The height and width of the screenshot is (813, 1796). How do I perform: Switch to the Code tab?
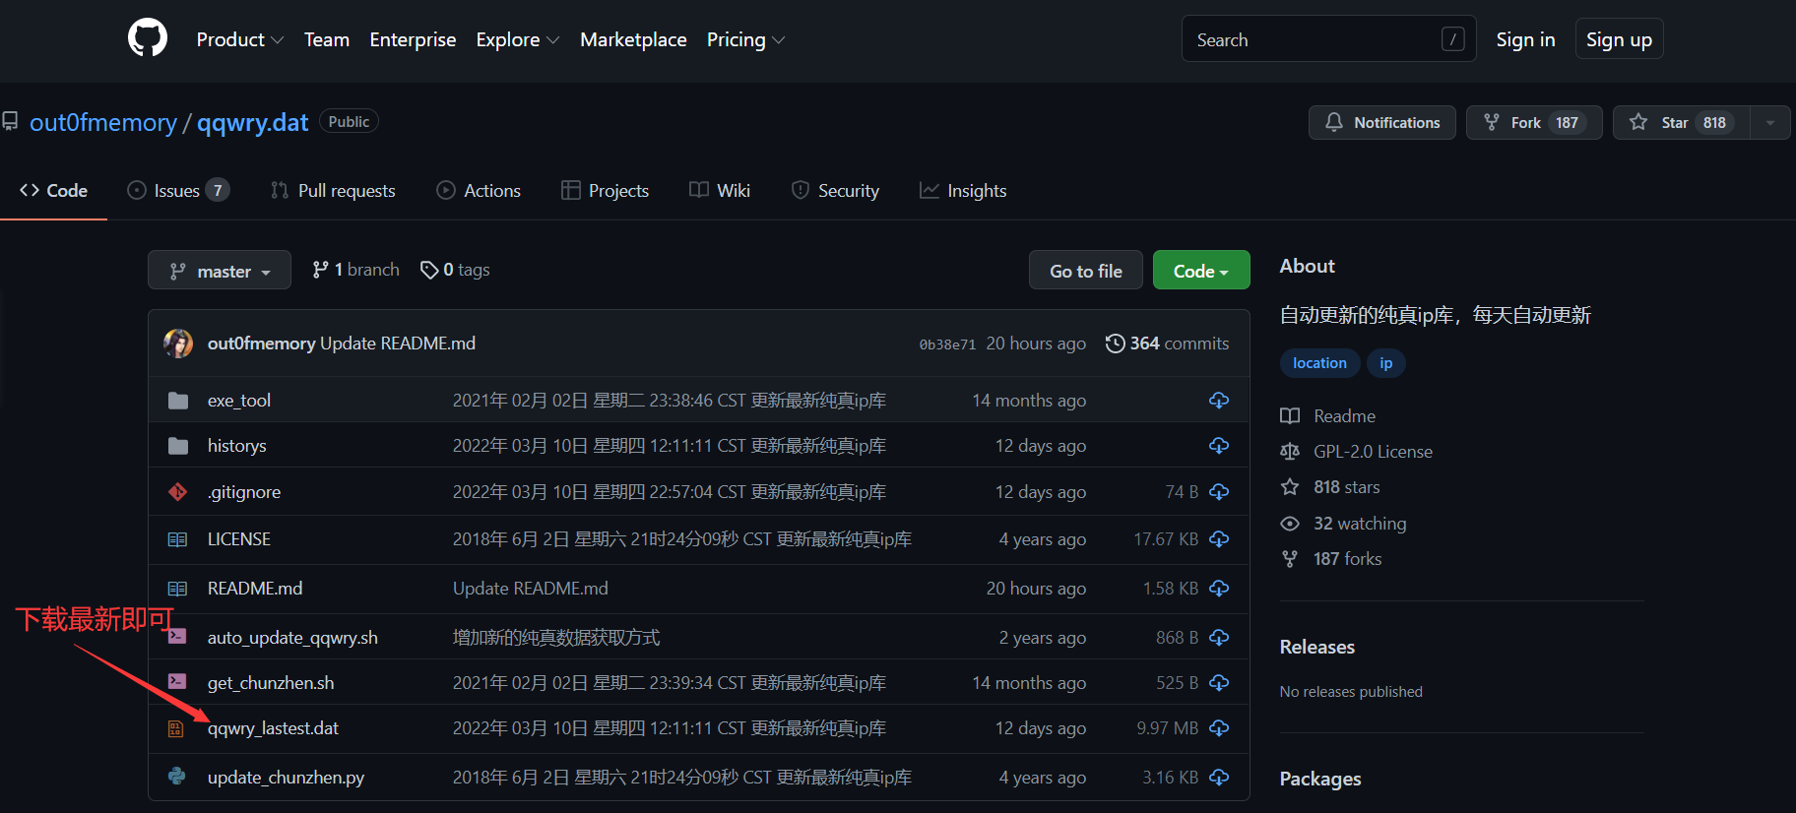coord(54,191)
